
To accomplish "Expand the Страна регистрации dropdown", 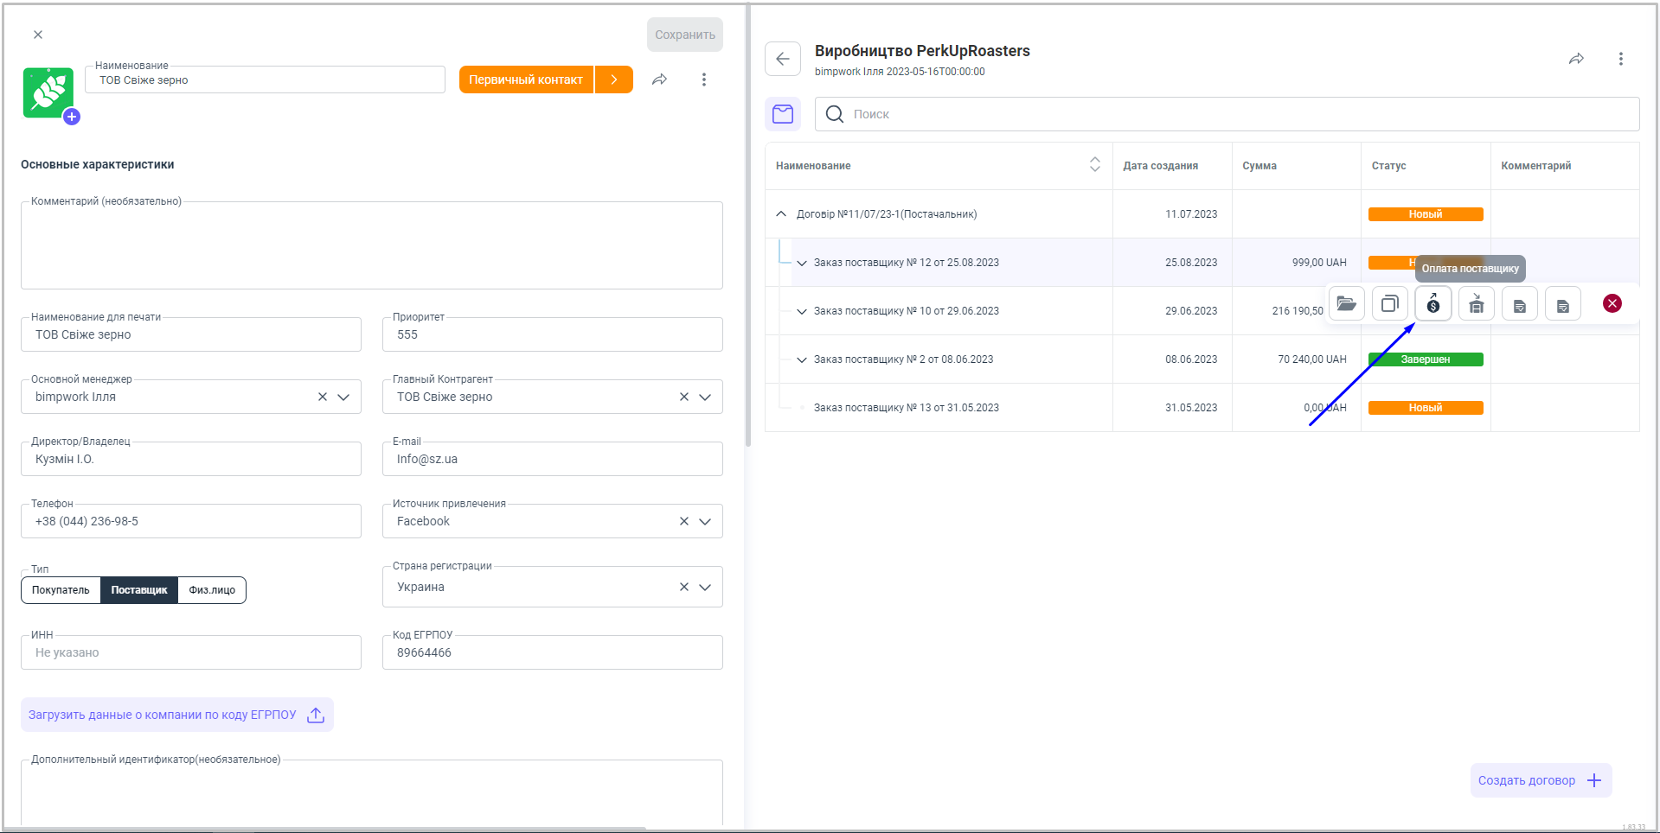I will click(x=705, y=588).
